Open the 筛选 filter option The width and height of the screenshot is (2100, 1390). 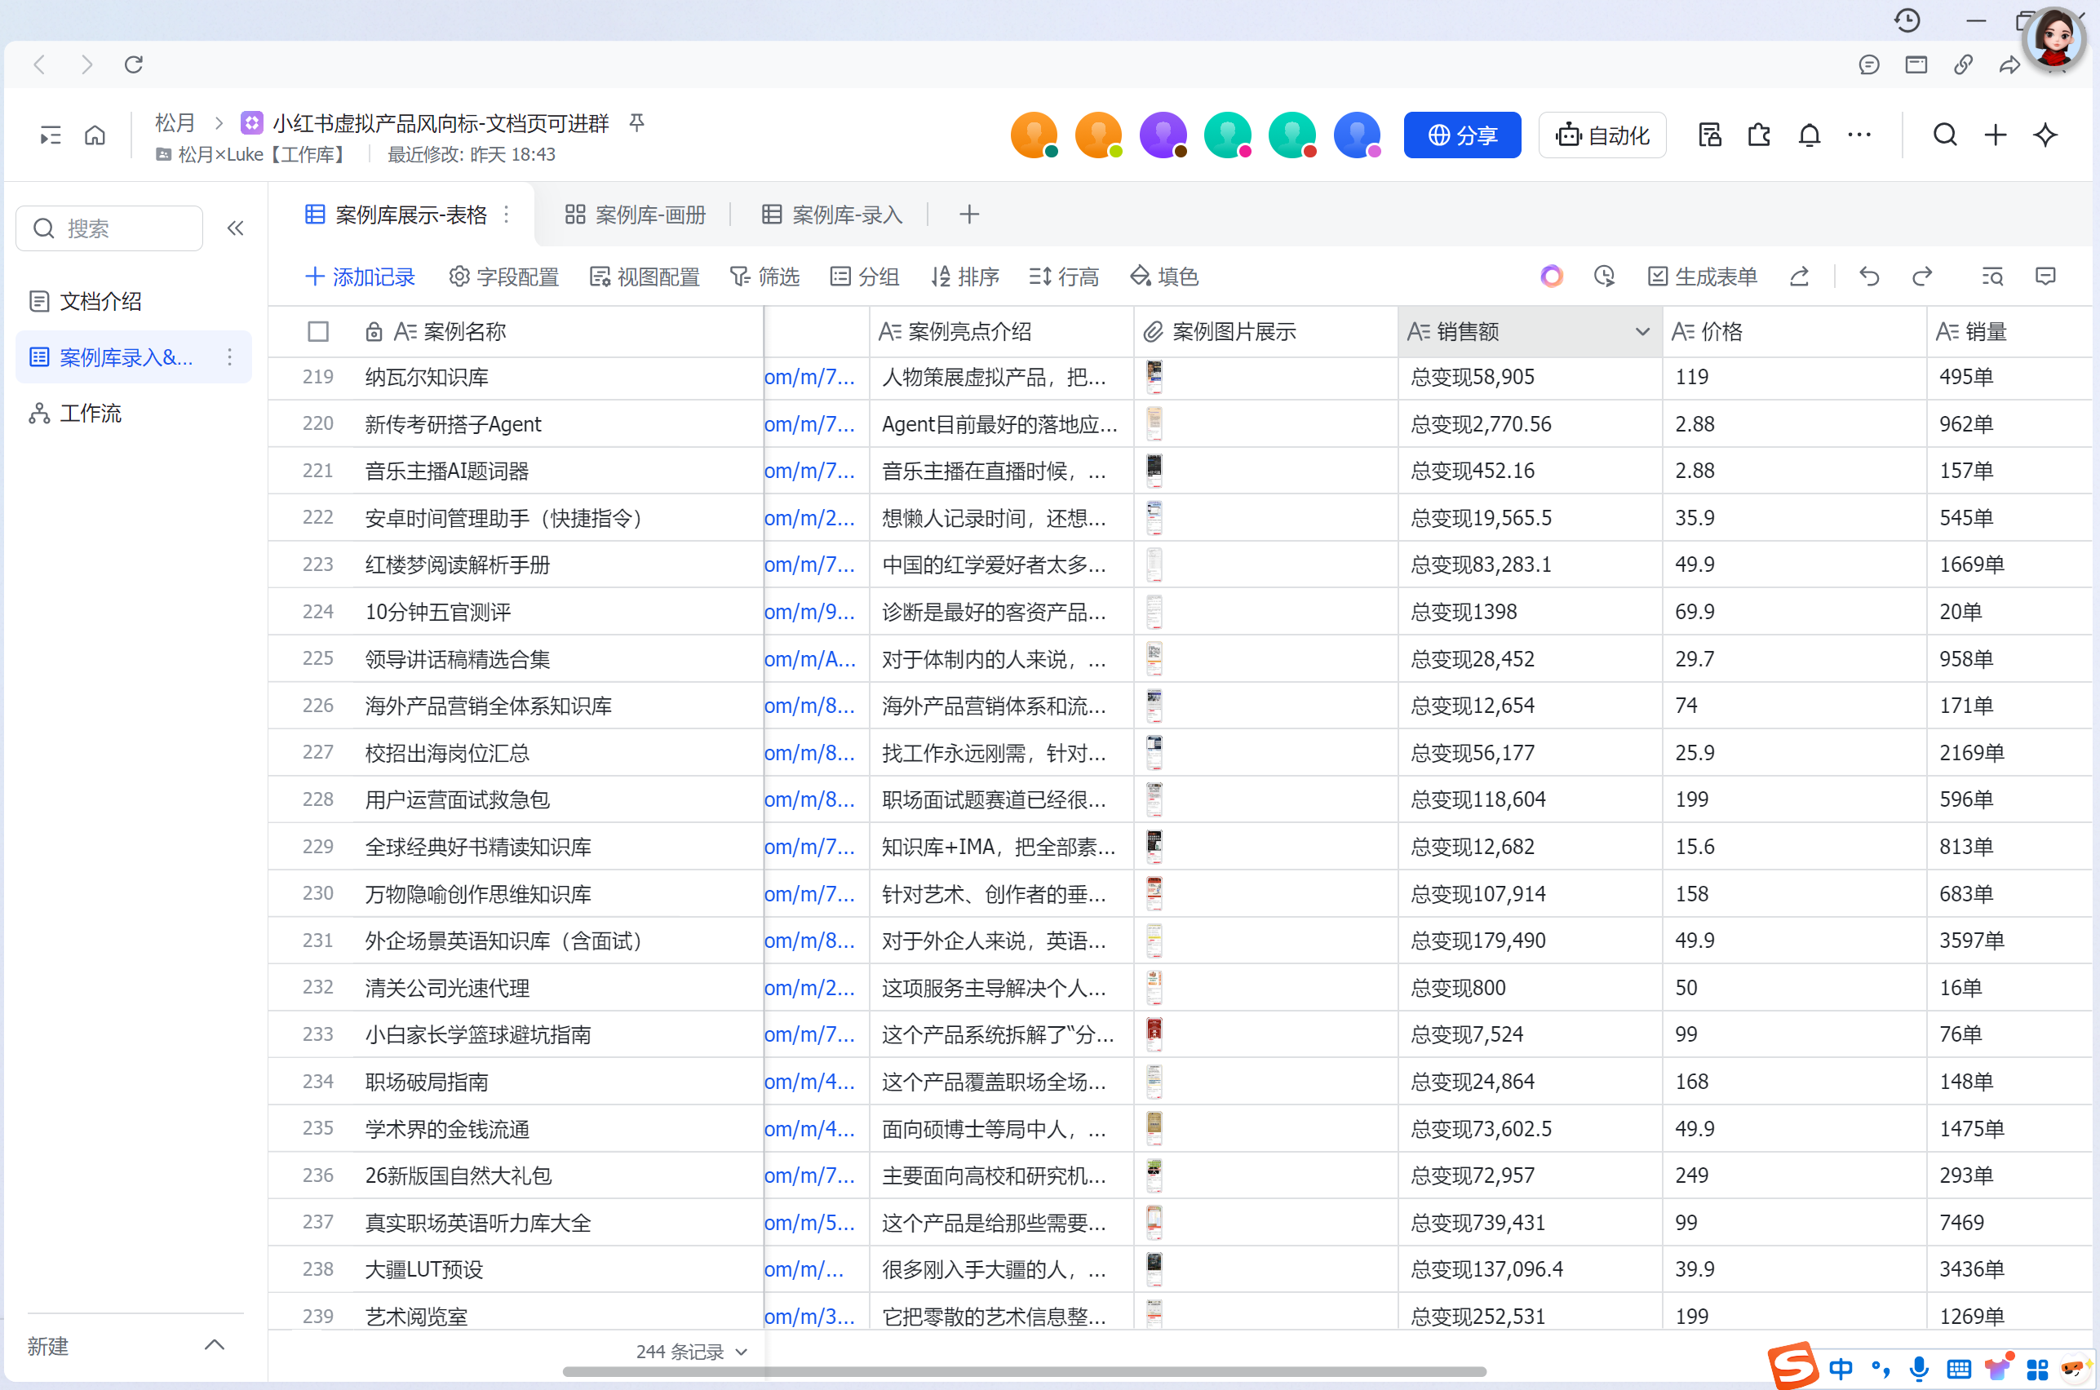764,277
